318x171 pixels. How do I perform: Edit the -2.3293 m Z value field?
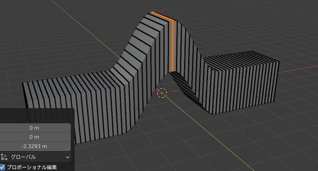[35, 146]
